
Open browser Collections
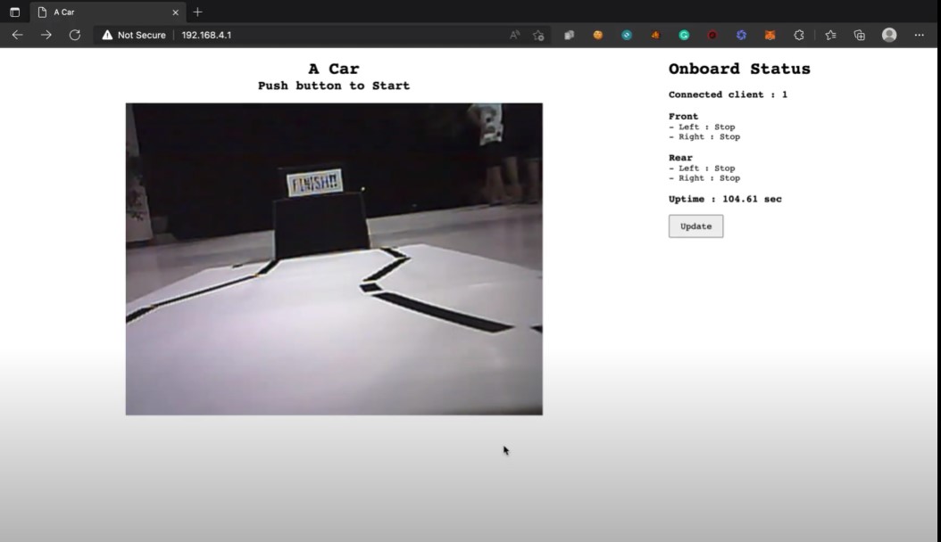(858, 35)
